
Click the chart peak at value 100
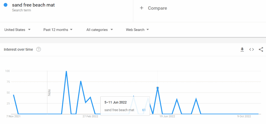coord(66,71)
